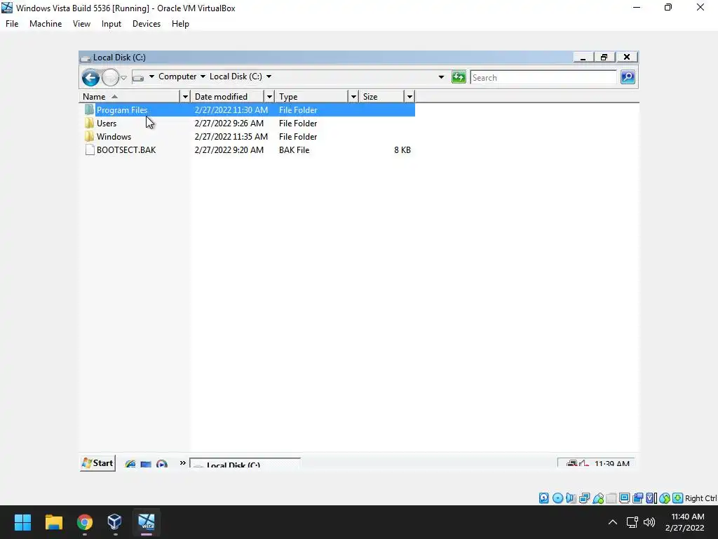Screen dimensions: 718x539
Task: Show hidden host system tray icons
Action: tap(613, 522)
